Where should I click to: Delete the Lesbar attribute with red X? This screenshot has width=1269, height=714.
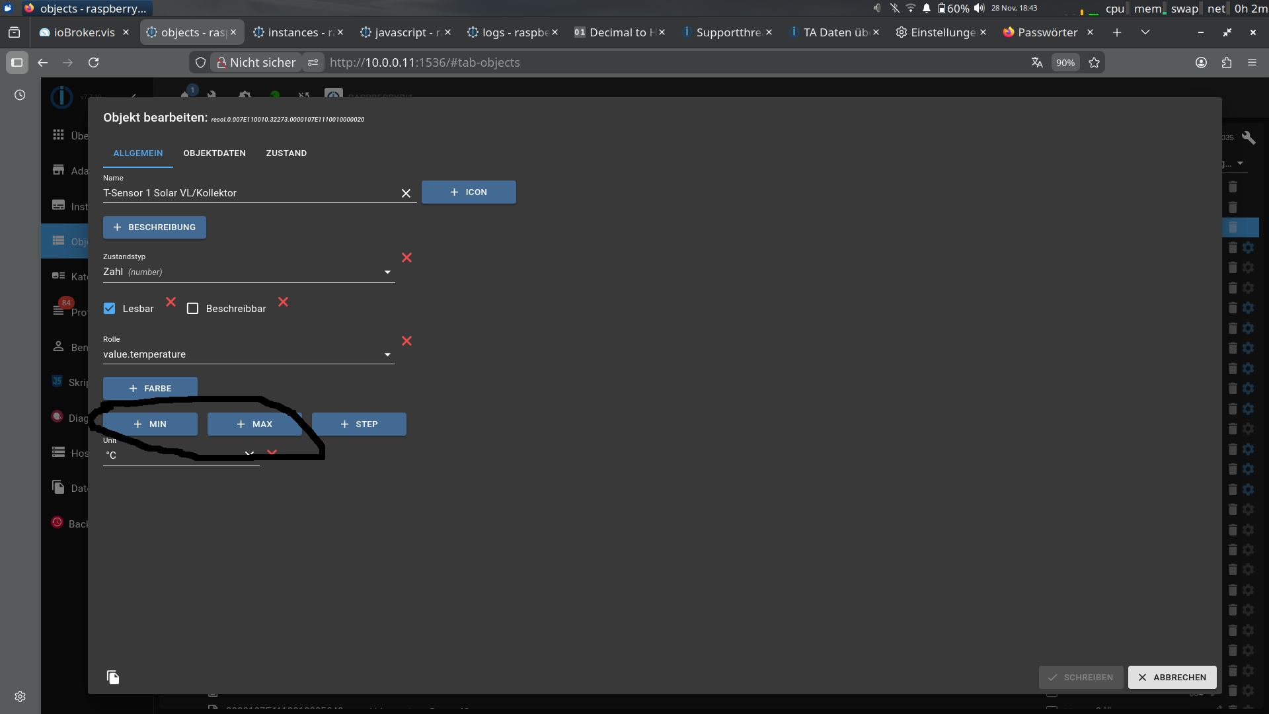171,302
